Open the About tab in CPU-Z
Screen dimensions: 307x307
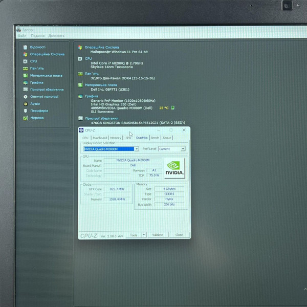click(x=167, y=138)
